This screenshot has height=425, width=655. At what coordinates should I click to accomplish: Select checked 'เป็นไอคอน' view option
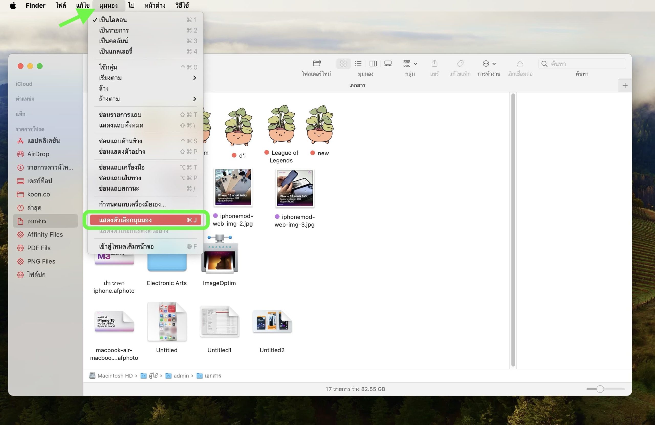(113, 20)
